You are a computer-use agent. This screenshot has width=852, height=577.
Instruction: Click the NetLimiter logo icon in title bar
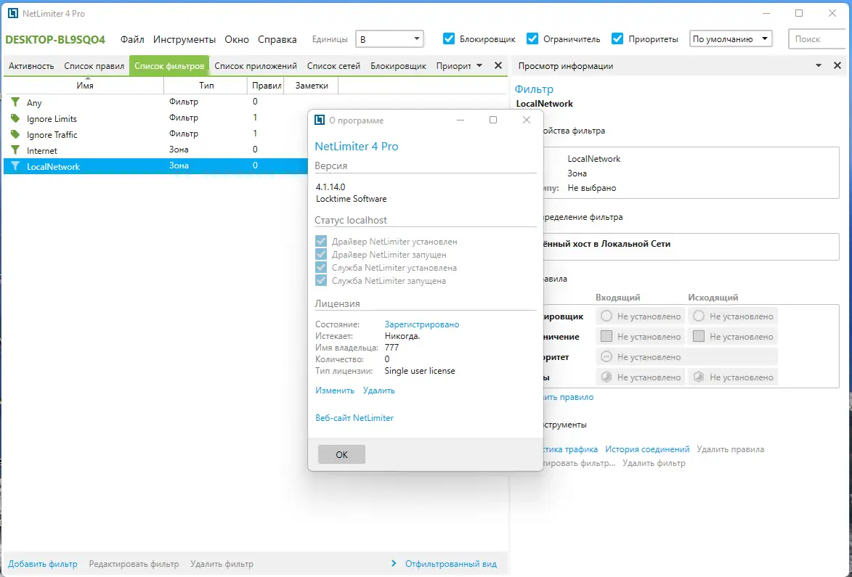12,14
